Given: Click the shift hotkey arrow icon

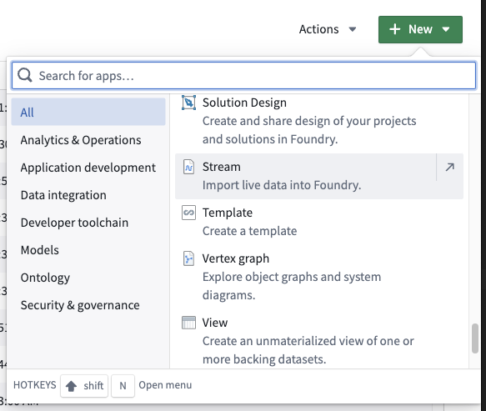Looking at the screenshot, I should tap(72, 386).
